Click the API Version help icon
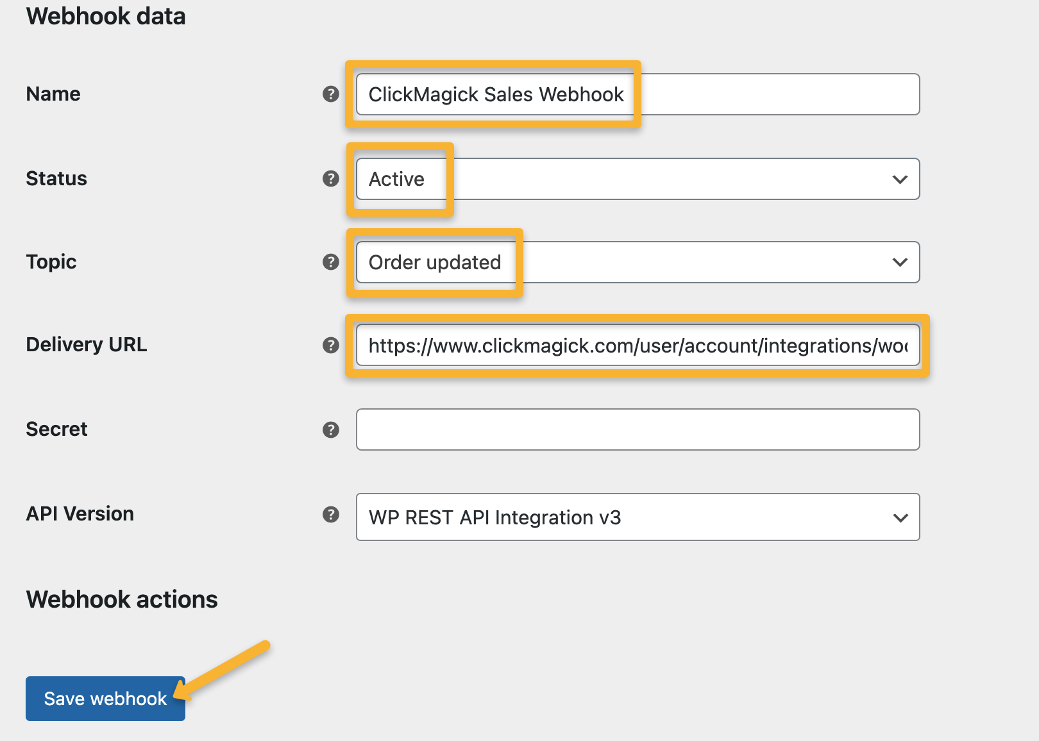This screenshot has height=741, width=1039. pyautogui.click(x=330, y=514)
